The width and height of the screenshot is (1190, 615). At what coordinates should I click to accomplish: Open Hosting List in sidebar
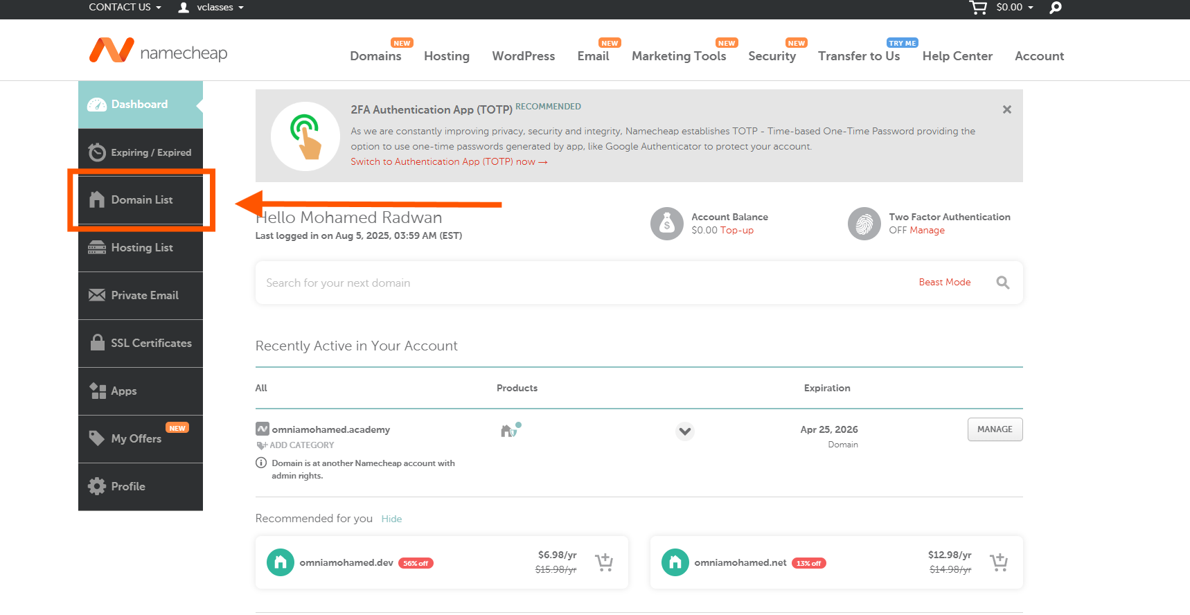pos(141,248)
